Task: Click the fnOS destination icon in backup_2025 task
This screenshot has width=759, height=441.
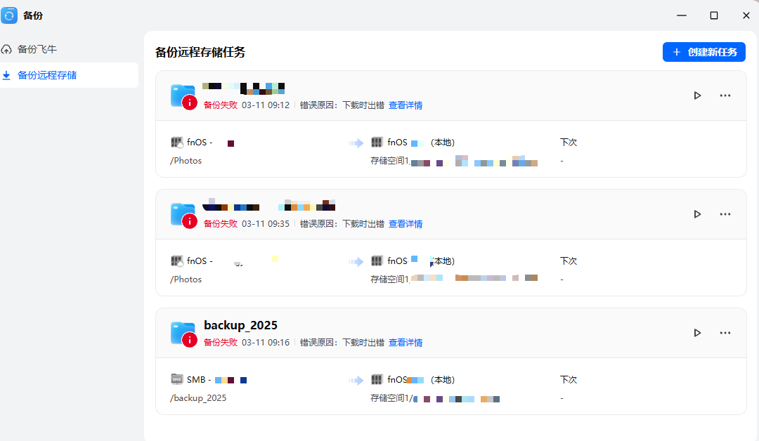Action: click(x=377, y=379)
